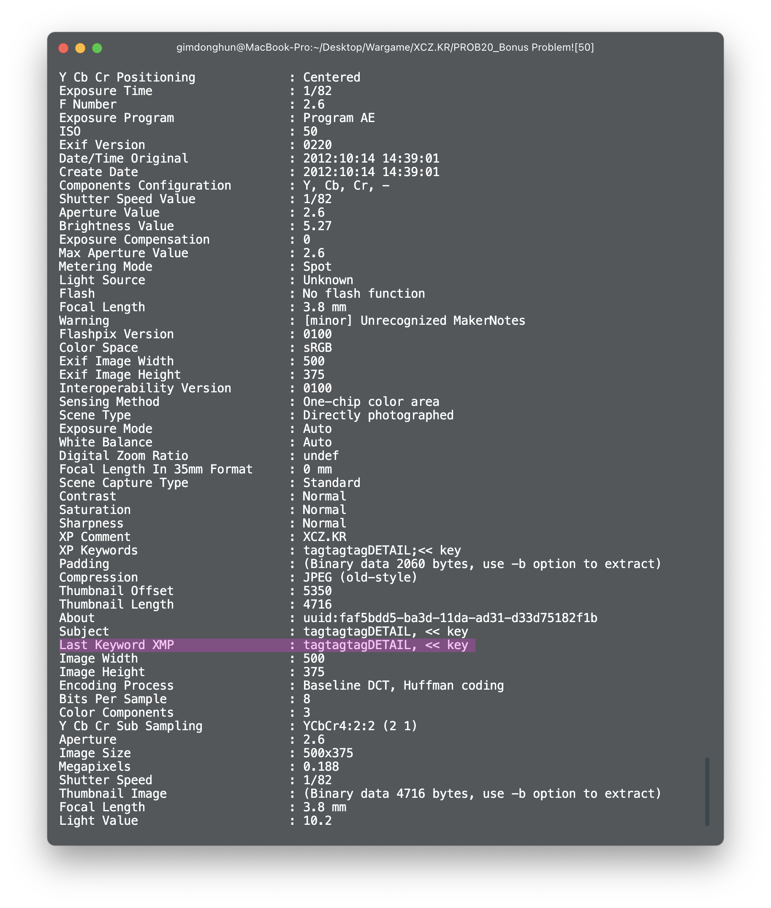Click the Padding binary data 2060 bytes text
The image size is (771, 908).
pos(483,564)
